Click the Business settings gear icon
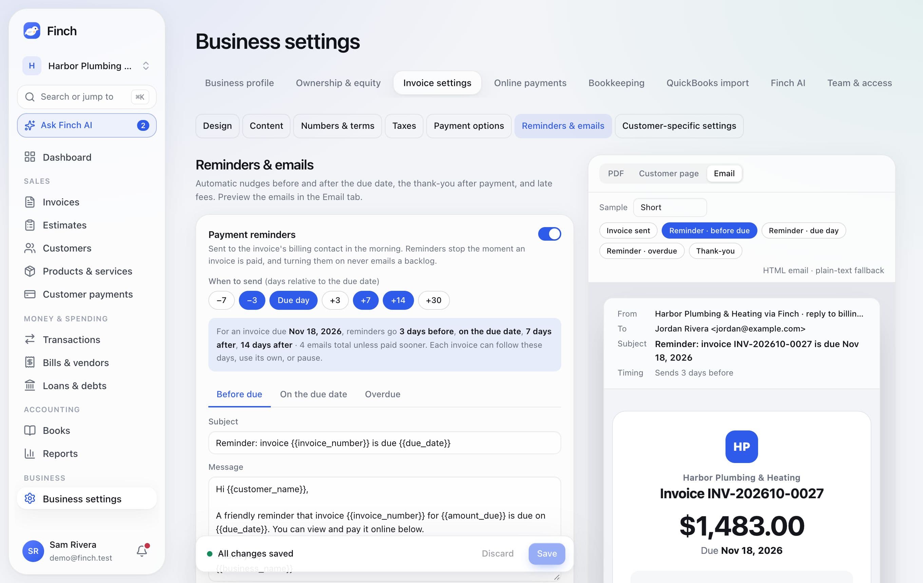The height and width of the screenshot is (583, 923). coord(30,498)
